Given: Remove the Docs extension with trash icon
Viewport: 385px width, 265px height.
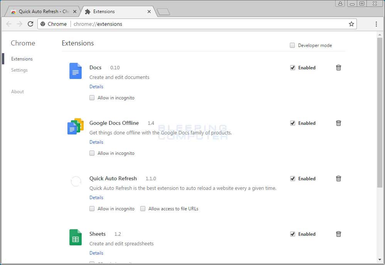Looking at the screenshot, I should click(338, 67).
